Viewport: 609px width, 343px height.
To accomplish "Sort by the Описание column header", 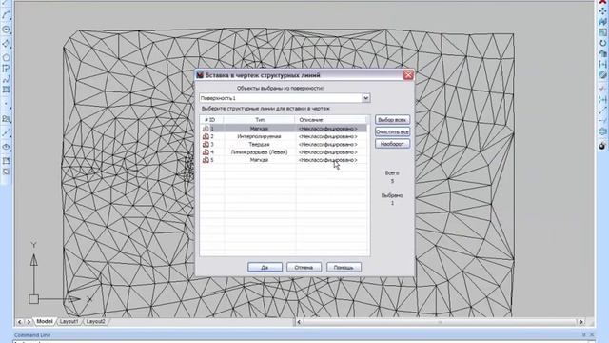I will (x=330, y=120).
